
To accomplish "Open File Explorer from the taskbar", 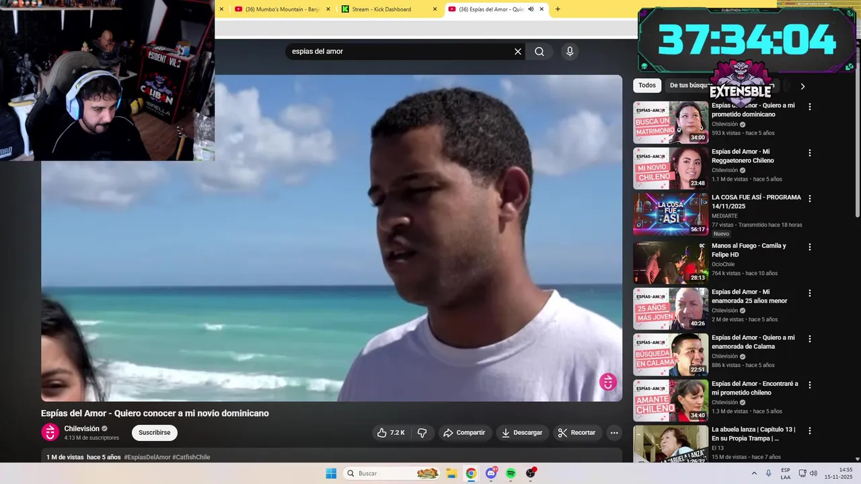I will pos(451,473).
